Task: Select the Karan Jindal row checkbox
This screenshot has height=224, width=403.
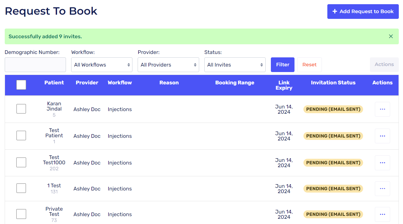Action: (21, 109)
